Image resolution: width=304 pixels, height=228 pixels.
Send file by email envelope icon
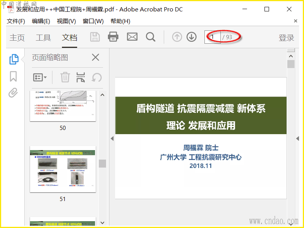tap(132, 36)
